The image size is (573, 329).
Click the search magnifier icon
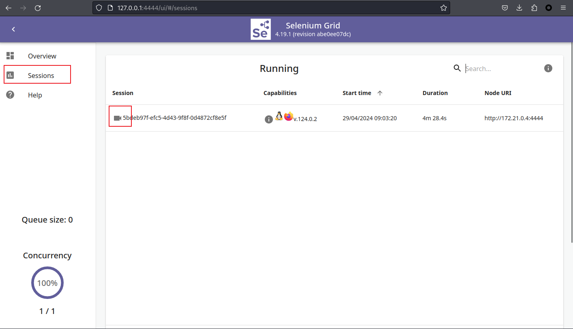pyautogui.click(x=457, y=68)
